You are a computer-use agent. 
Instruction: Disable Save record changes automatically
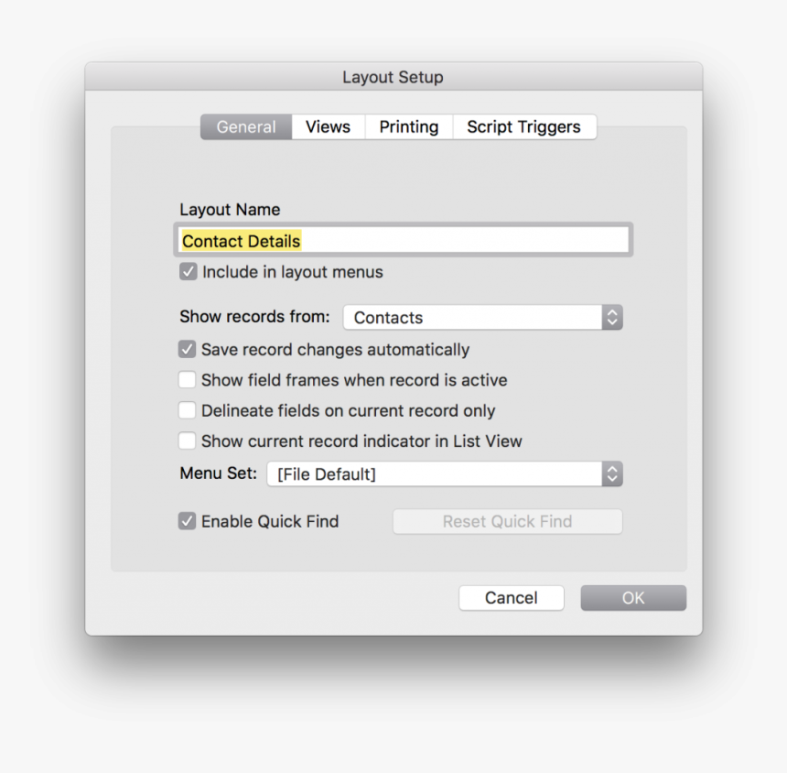(187, 349)
